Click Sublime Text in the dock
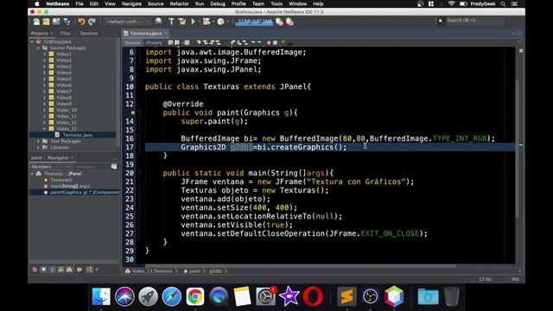The width and height of the screenshot is (553, 311). coord(346,296)
